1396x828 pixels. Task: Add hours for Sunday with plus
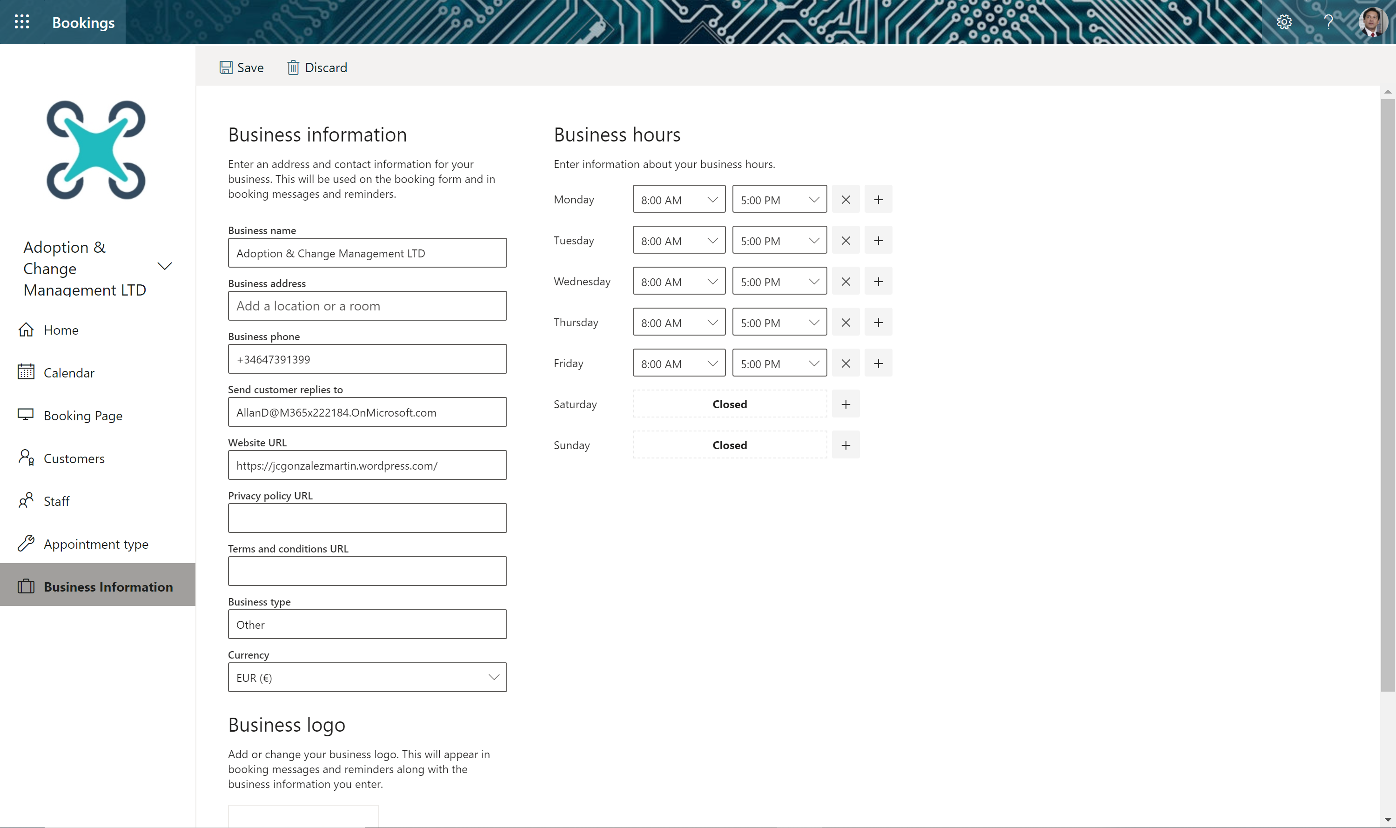846,445
